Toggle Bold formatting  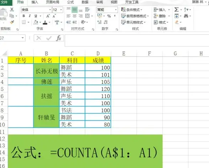[x=24, y=16]
